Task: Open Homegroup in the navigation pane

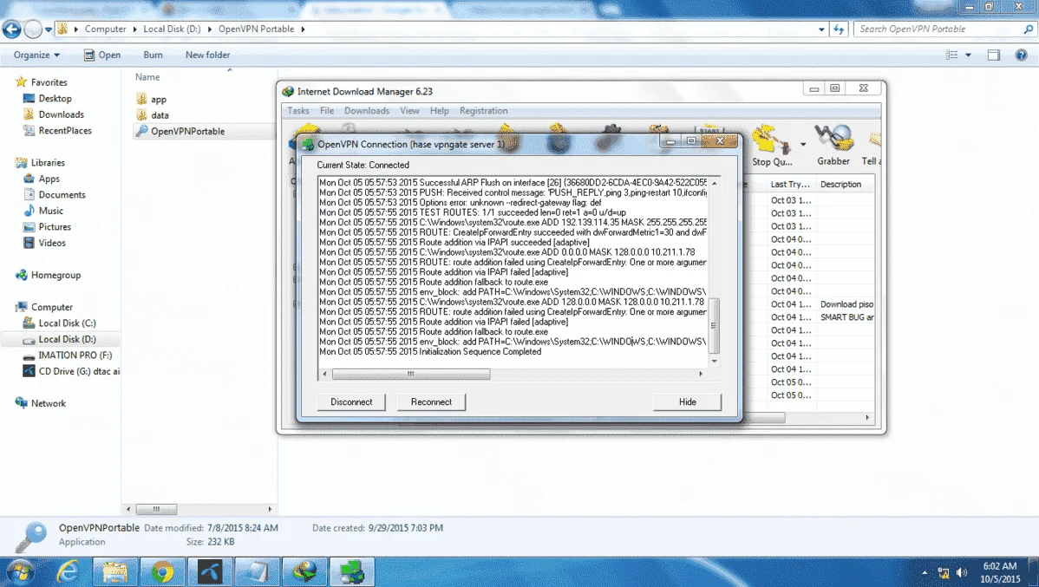Action: [56, 275]
